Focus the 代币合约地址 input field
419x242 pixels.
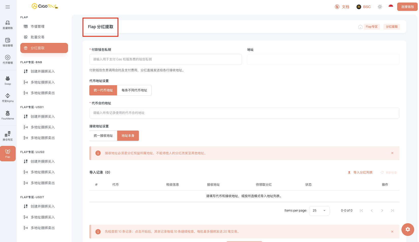point(244,113)
